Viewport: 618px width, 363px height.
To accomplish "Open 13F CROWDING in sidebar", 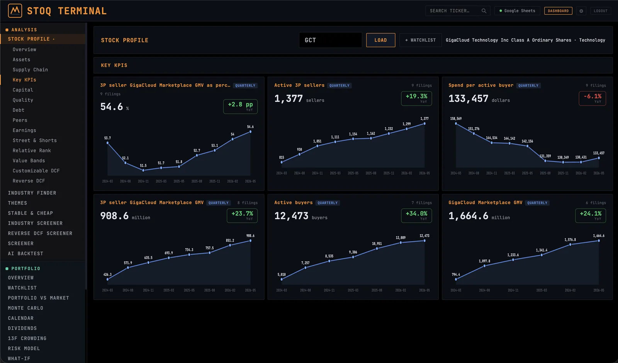I will (27, 338).
